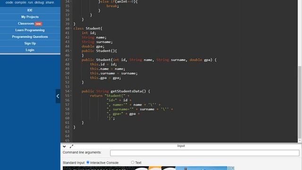Open Learn Programming page
Image resolution: width=302 pixels, height=170 pixels.
pyautogui.click(x=30, y=30)
